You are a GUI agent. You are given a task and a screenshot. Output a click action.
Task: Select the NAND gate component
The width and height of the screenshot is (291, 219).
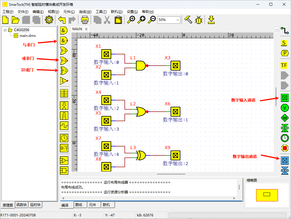tap(64, 40)
